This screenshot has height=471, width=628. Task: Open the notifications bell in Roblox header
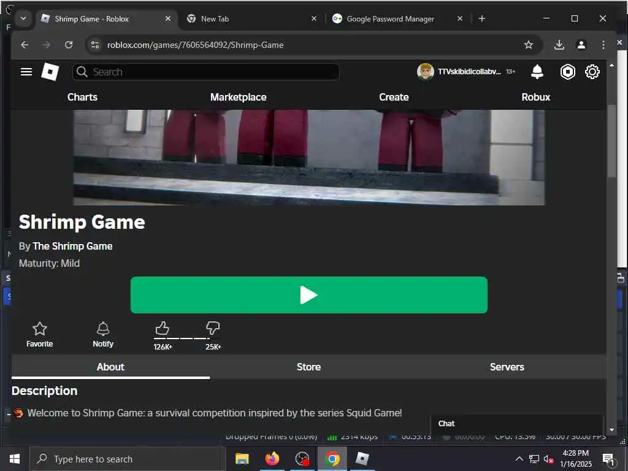pos(537,72)
